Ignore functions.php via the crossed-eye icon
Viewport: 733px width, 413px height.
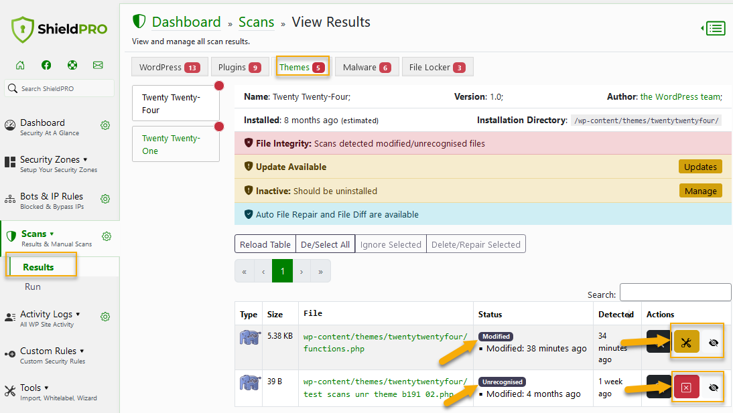[x=713, y=343]
